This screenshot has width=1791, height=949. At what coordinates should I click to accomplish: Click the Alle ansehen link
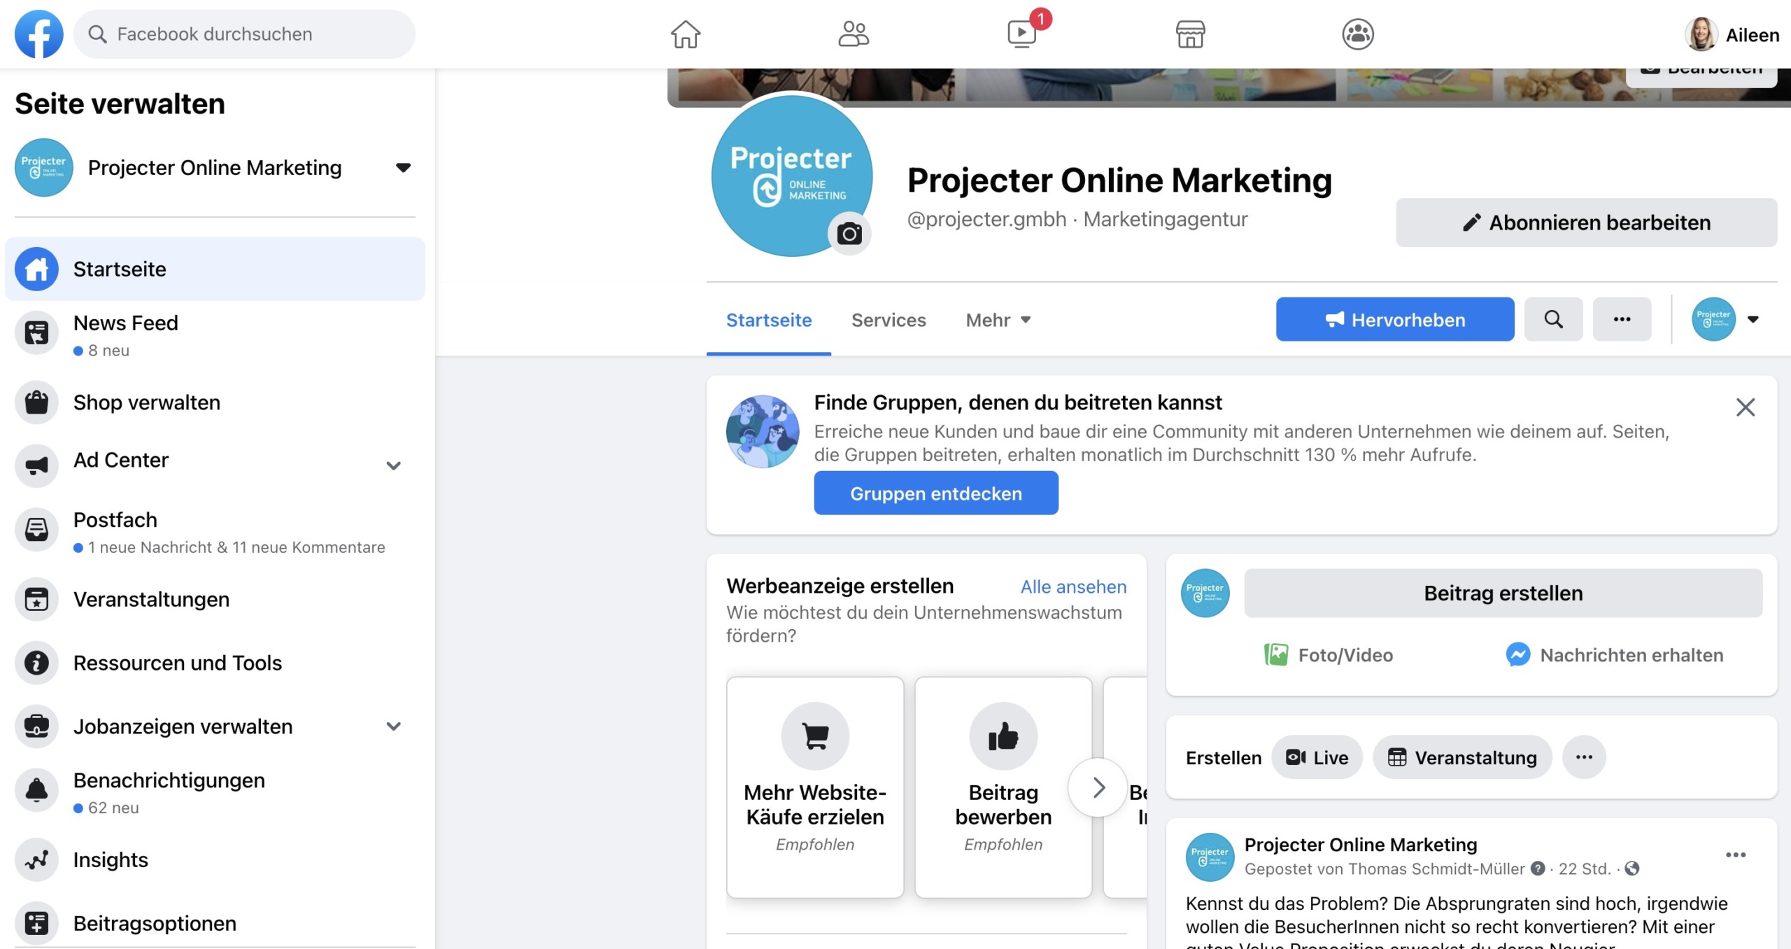(x=1073, y=586)
